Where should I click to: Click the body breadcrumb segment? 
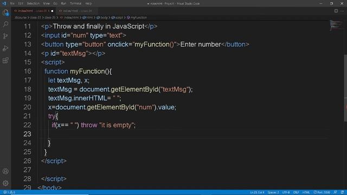pos(102,17)
